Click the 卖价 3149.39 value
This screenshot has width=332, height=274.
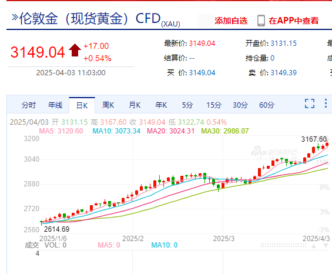[x=283, y=73]
